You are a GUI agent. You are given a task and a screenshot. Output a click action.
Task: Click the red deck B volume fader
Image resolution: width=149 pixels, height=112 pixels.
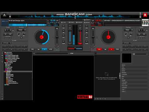pos(80,36)
